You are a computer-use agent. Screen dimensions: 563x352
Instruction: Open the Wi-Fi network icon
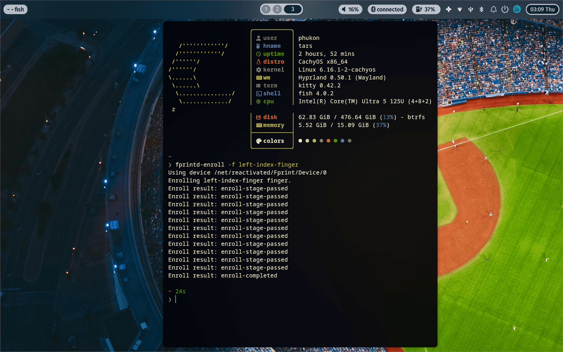460,9
